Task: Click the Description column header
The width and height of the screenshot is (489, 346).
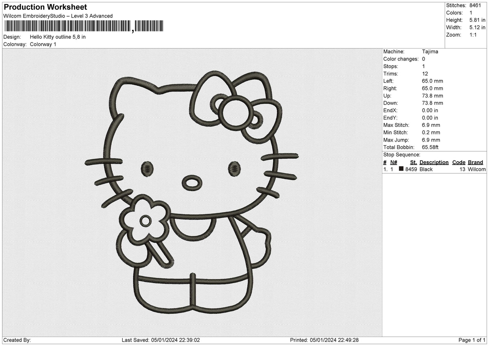Action: (434, 162)
